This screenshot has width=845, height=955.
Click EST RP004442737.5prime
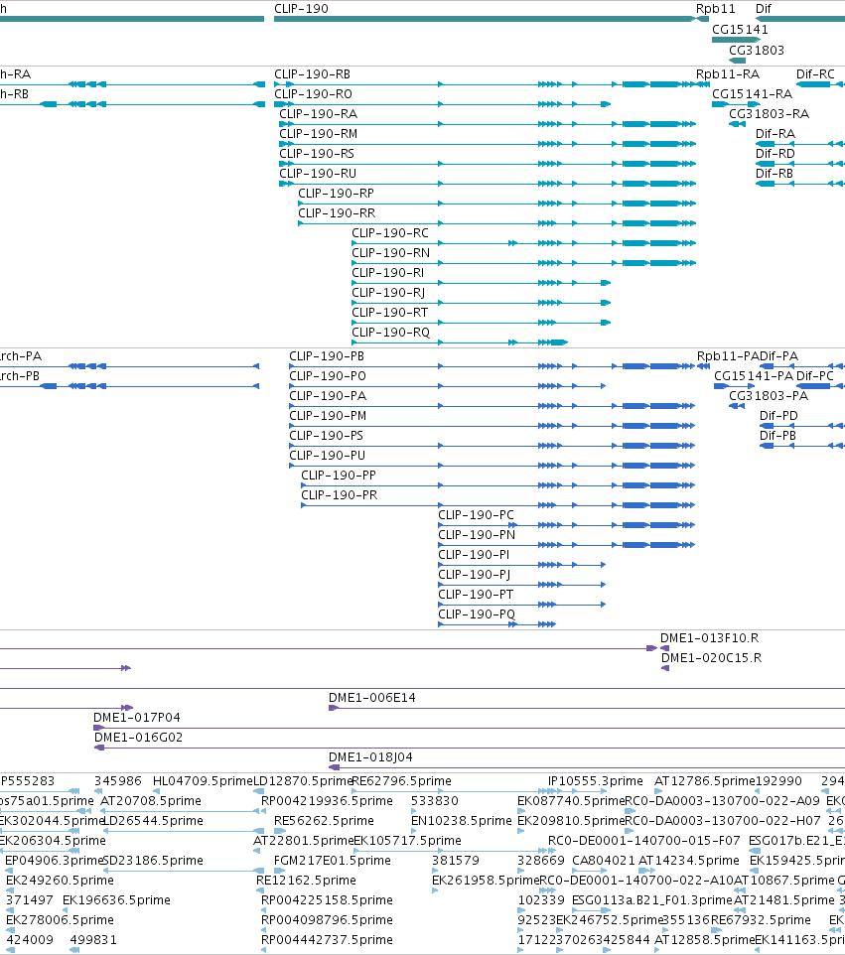[x=327, y=940]
